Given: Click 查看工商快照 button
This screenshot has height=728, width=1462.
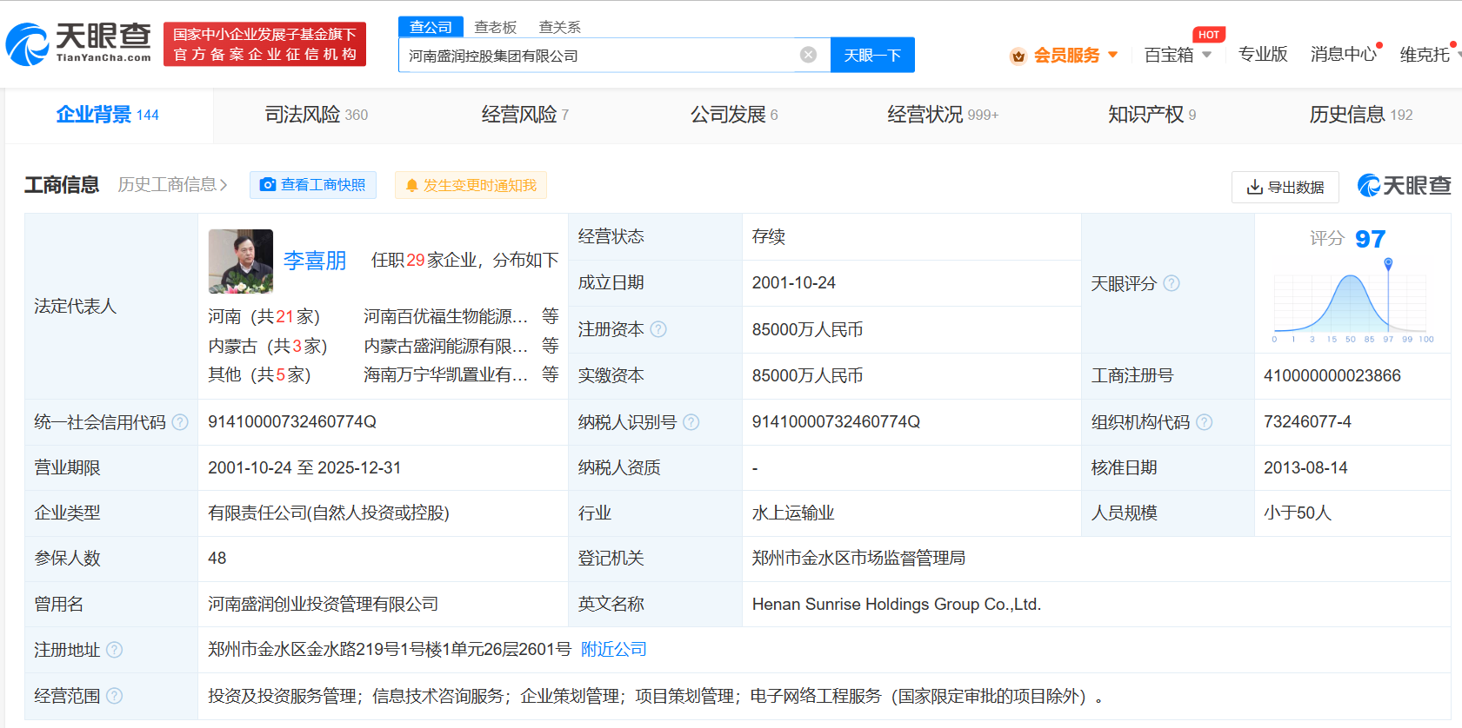Looking at the screenshot, I should (x=313, y=185).
